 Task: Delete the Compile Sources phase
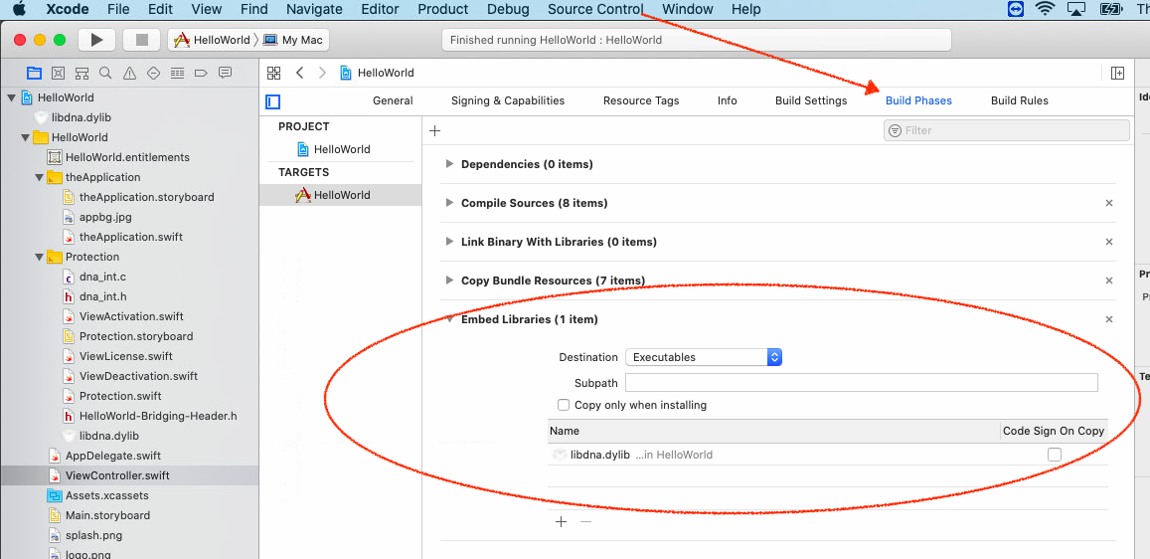(1109, 203)
